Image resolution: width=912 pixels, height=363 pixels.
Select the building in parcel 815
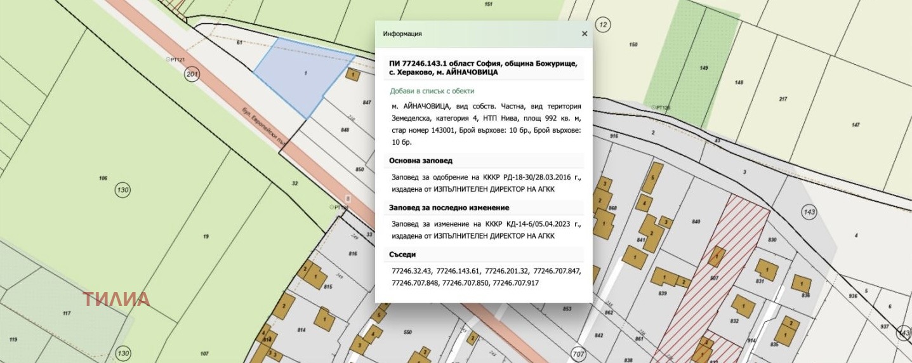pos(315,277)
